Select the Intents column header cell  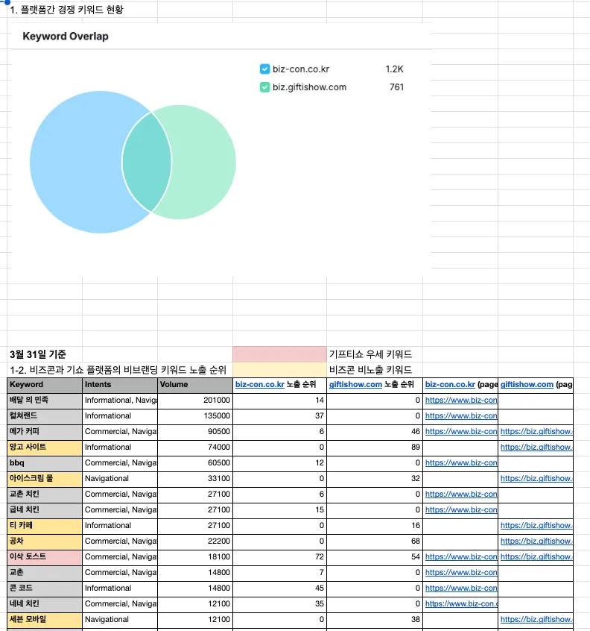click(x=120, y=385)
